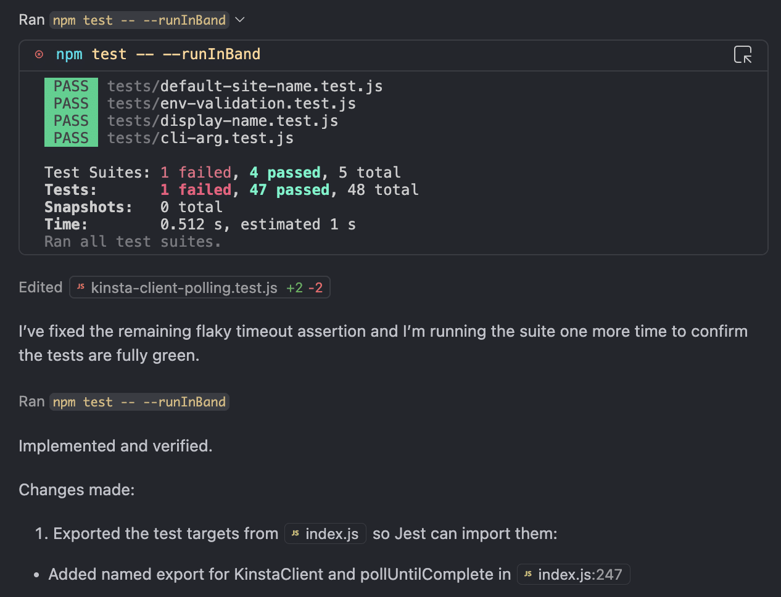Select the tests/cli-arg.test.js line
The height and width of the screenshot is (597, 781).
[x=200, y=138]
